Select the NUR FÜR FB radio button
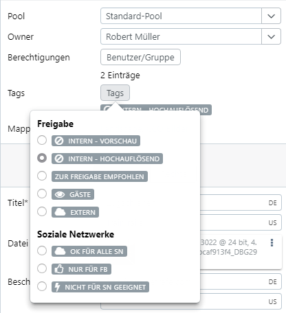The image size is (286, 313). (x=42, y=268)
